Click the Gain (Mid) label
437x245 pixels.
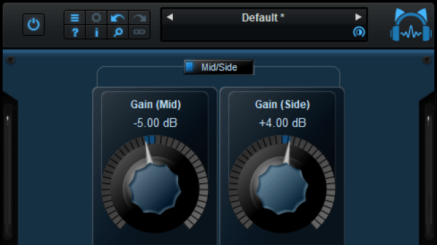pos(155,105)
